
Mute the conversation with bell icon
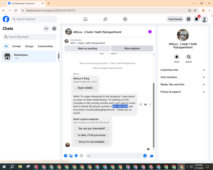[x=177, y=57]
